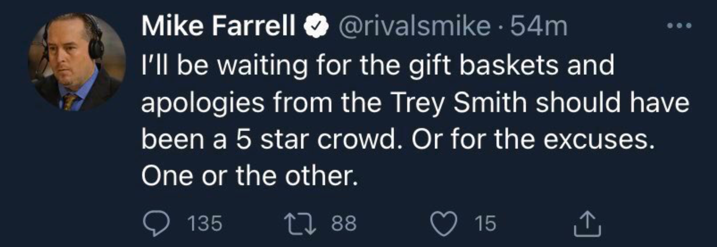
Task: Open Mike Farrell's profile picture
Action: pyautogui.click(x=77, y=62)
